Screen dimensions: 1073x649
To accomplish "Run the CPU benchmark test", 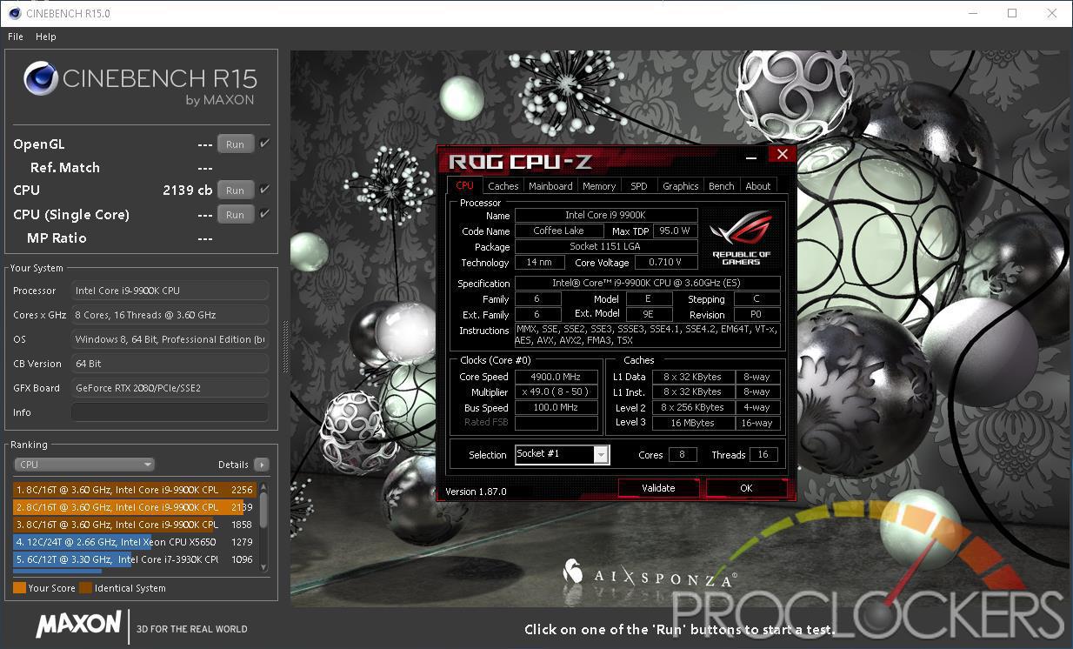I will (236, 190).
